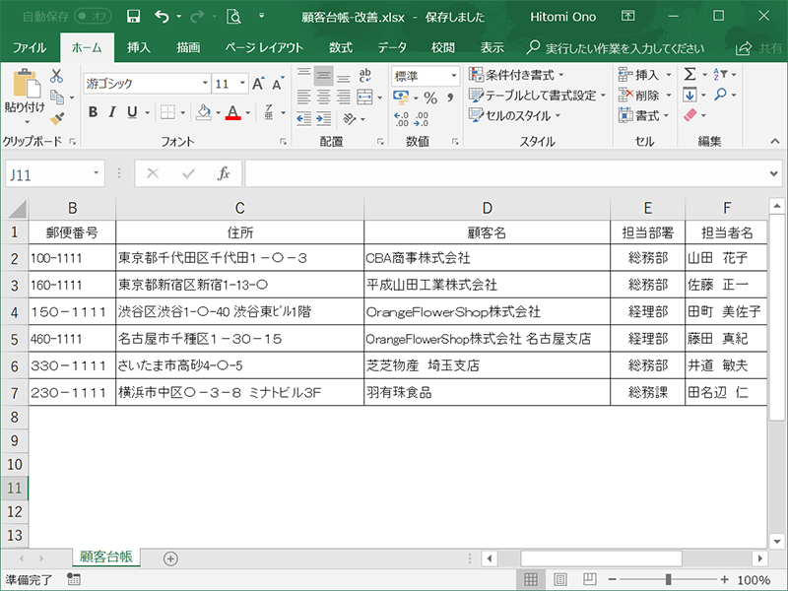
Task: Open the ファイル tab
Action: click(30, 47)
